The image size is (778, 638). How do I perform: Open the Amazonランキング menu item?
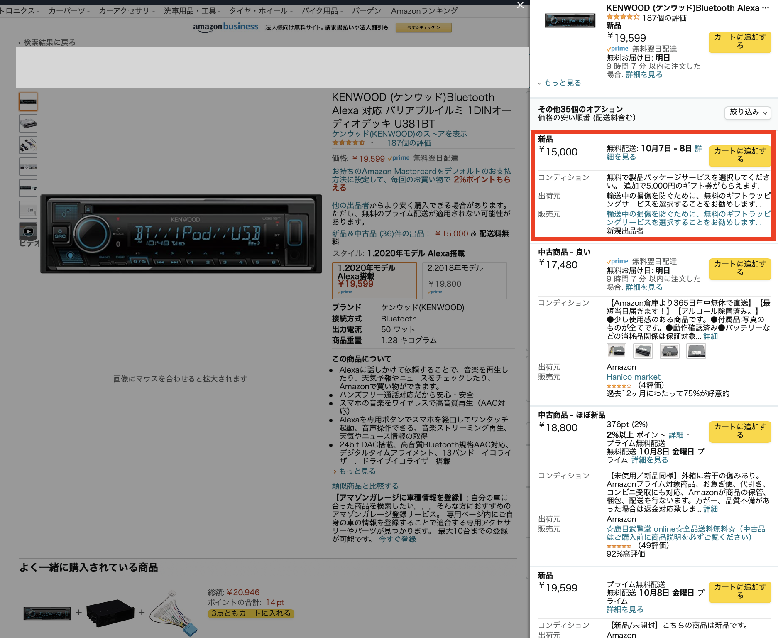pyautogui.click(x=424, y=11)
